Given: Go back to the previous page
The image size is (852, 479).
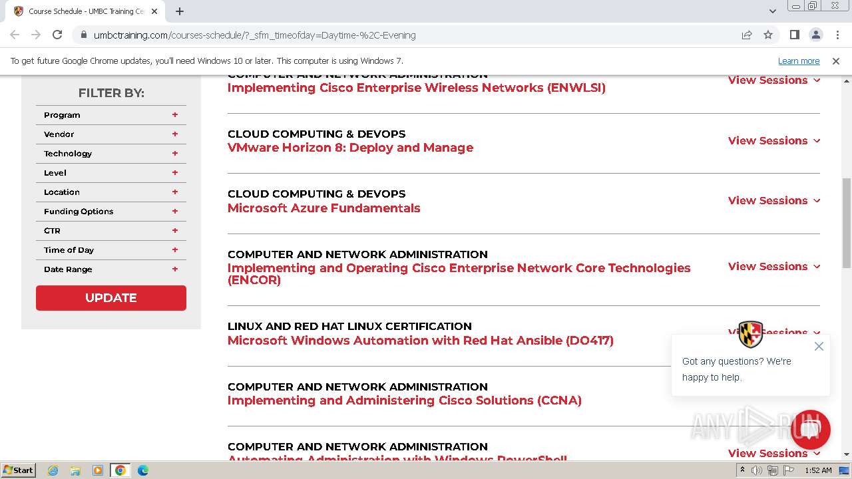Looking at the screenshot, I should [x=15, y=35].
